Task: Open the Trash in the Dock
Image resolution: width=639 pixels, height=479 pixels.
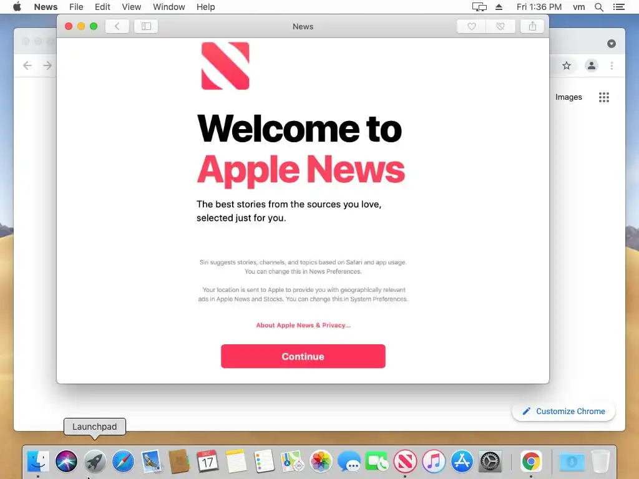Action: pos(600,462)
